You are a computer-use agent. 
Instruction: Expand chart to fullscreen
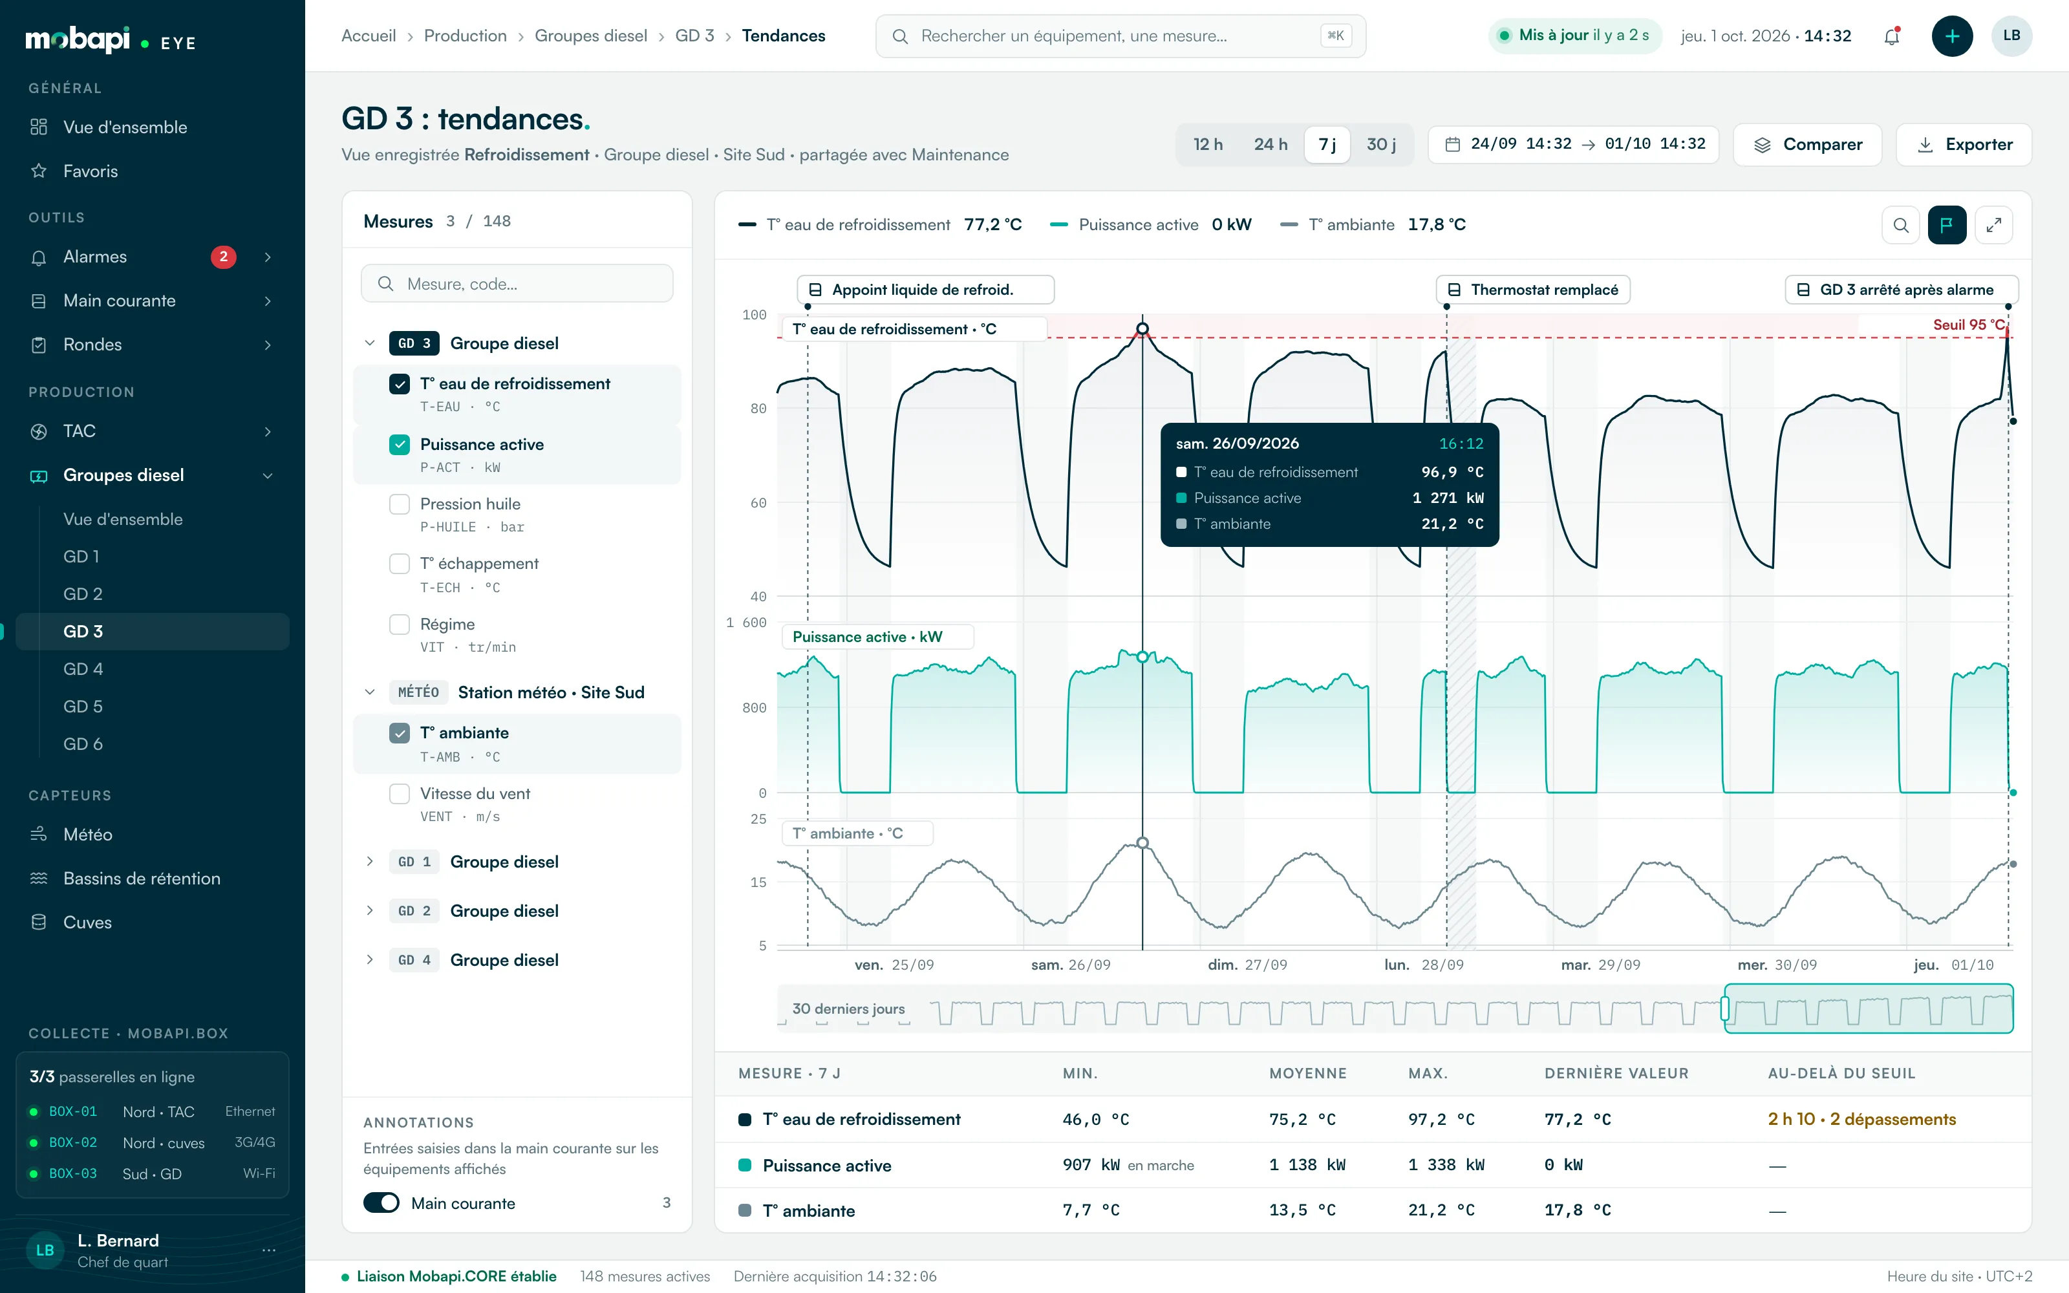(1994, 225)
